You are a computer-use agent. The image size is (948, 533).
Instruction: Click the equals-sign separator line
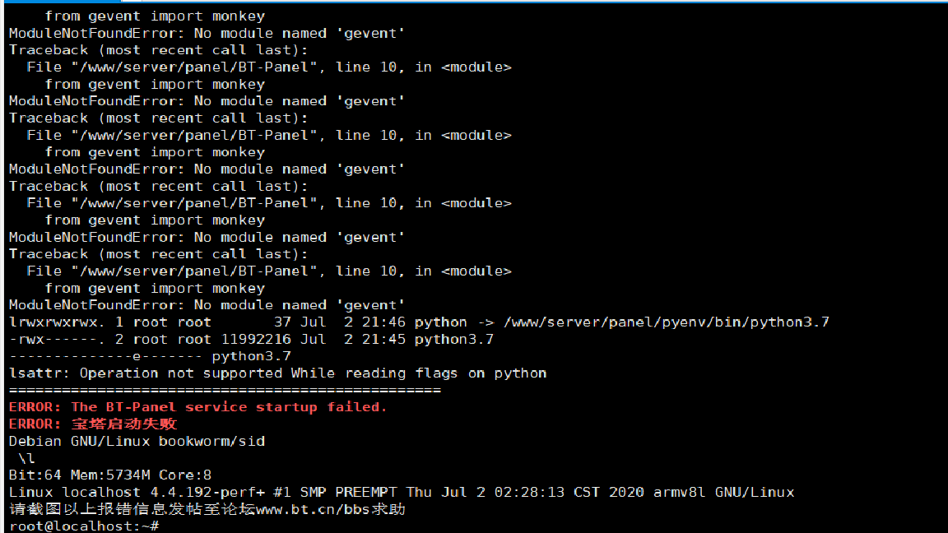click(x=225, y=391)
